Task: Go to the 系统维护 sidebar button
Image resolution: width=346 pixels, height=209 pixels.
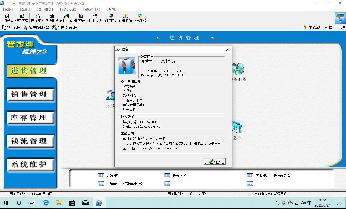Action: [x=30, y=164]
